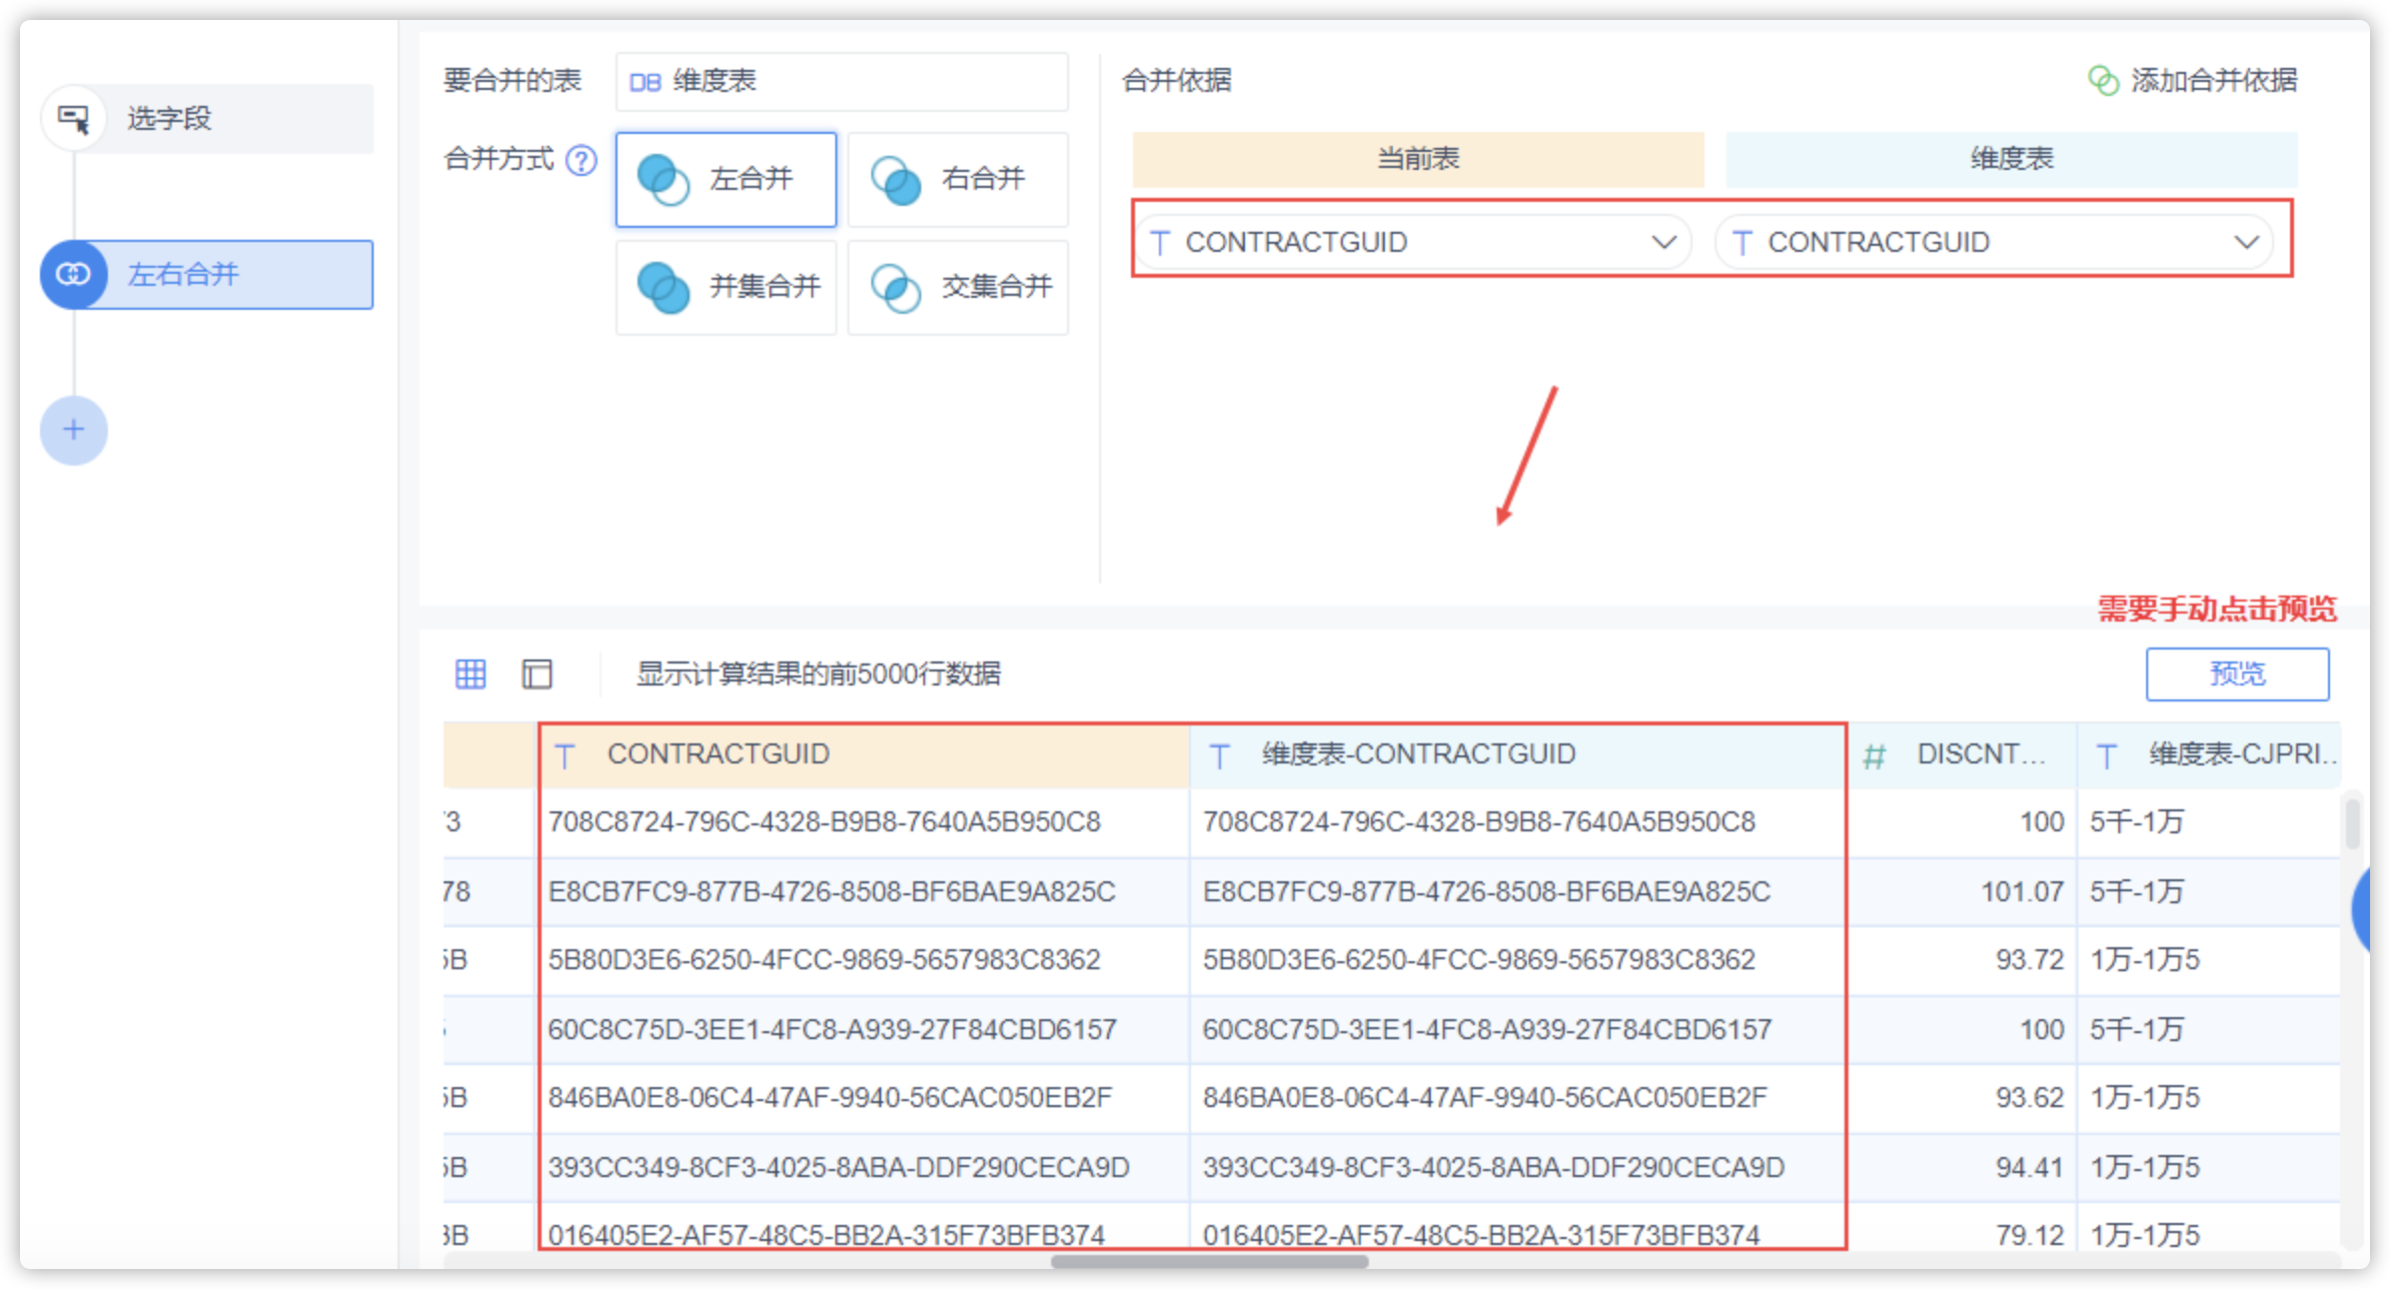Open the 左右合并 step icon
Image resolution: width=2390 pixels, height=1289 pixels.
tap(74, 274)
